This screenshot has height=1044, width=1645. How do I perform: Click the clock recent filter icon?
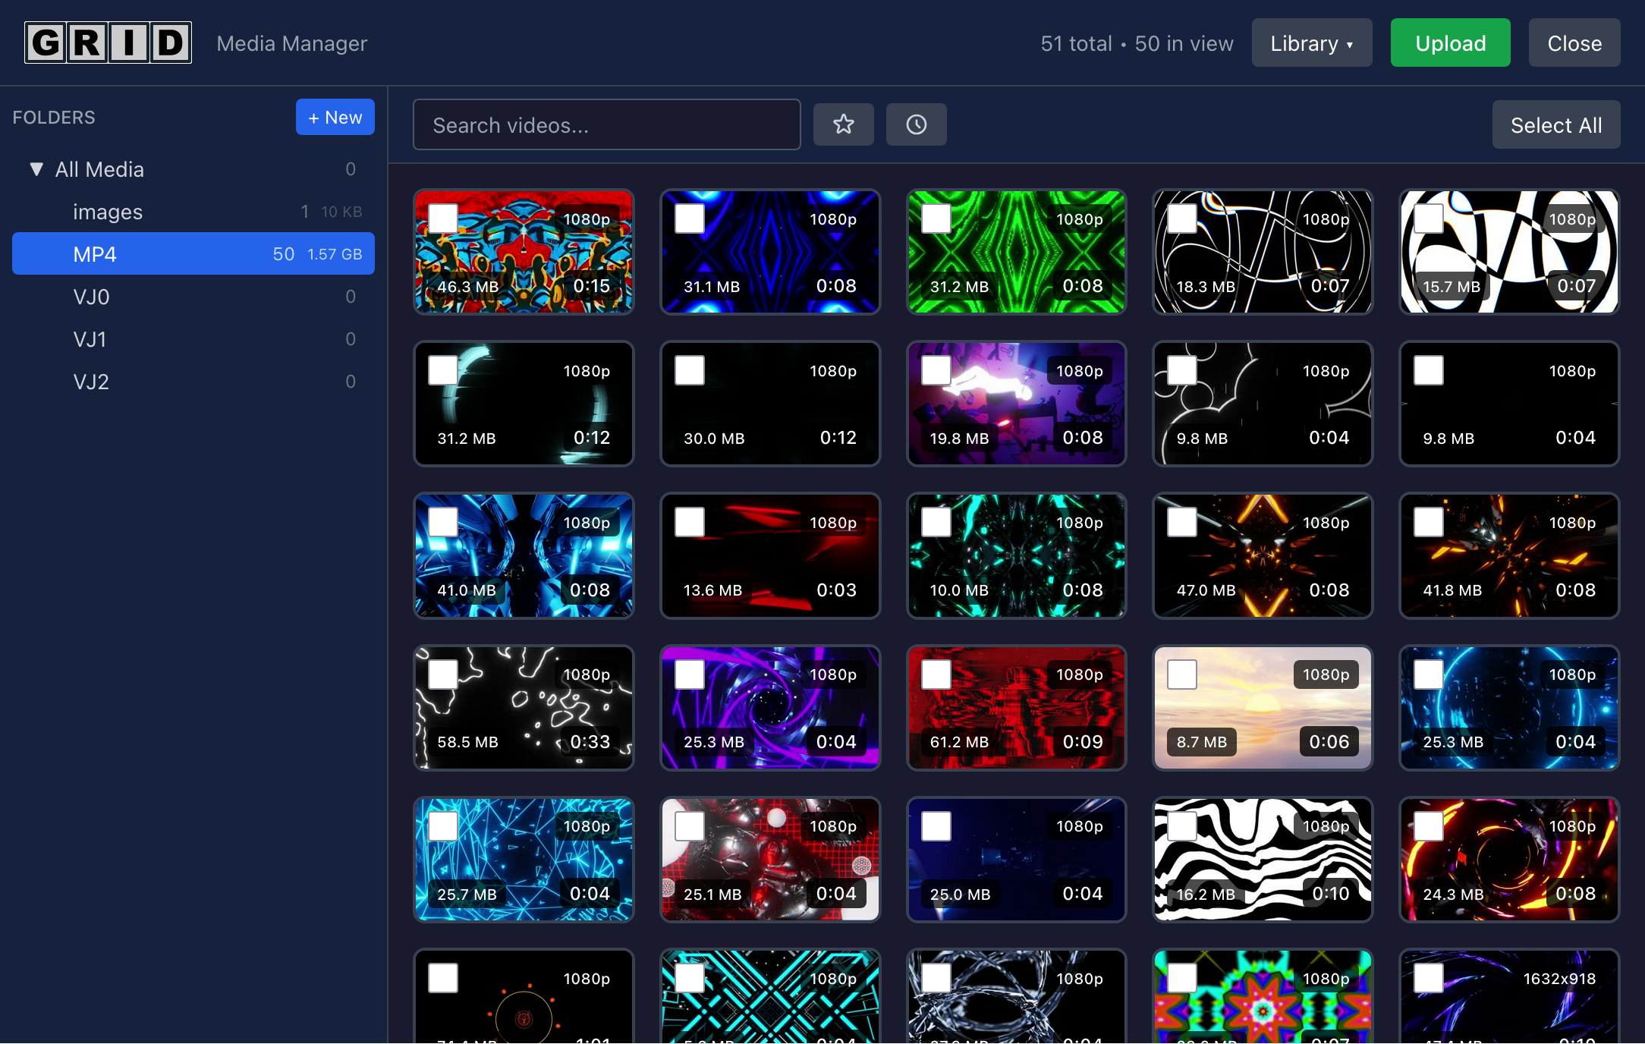[x=916, y=124]
